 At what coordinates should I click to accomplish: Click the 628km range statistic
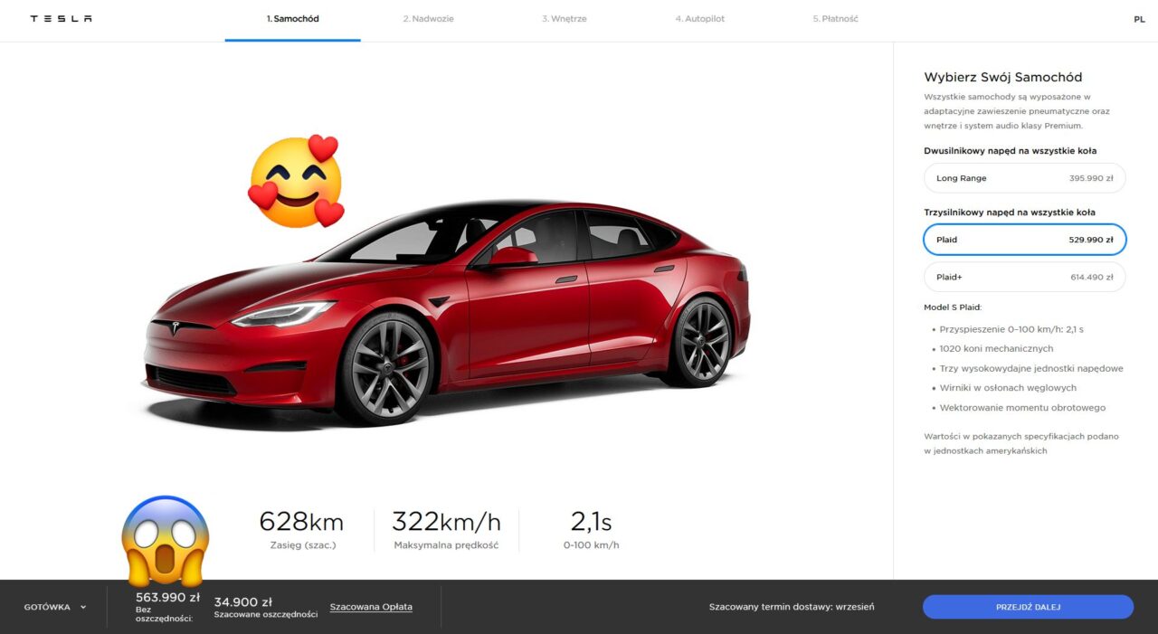click(301, 522)
